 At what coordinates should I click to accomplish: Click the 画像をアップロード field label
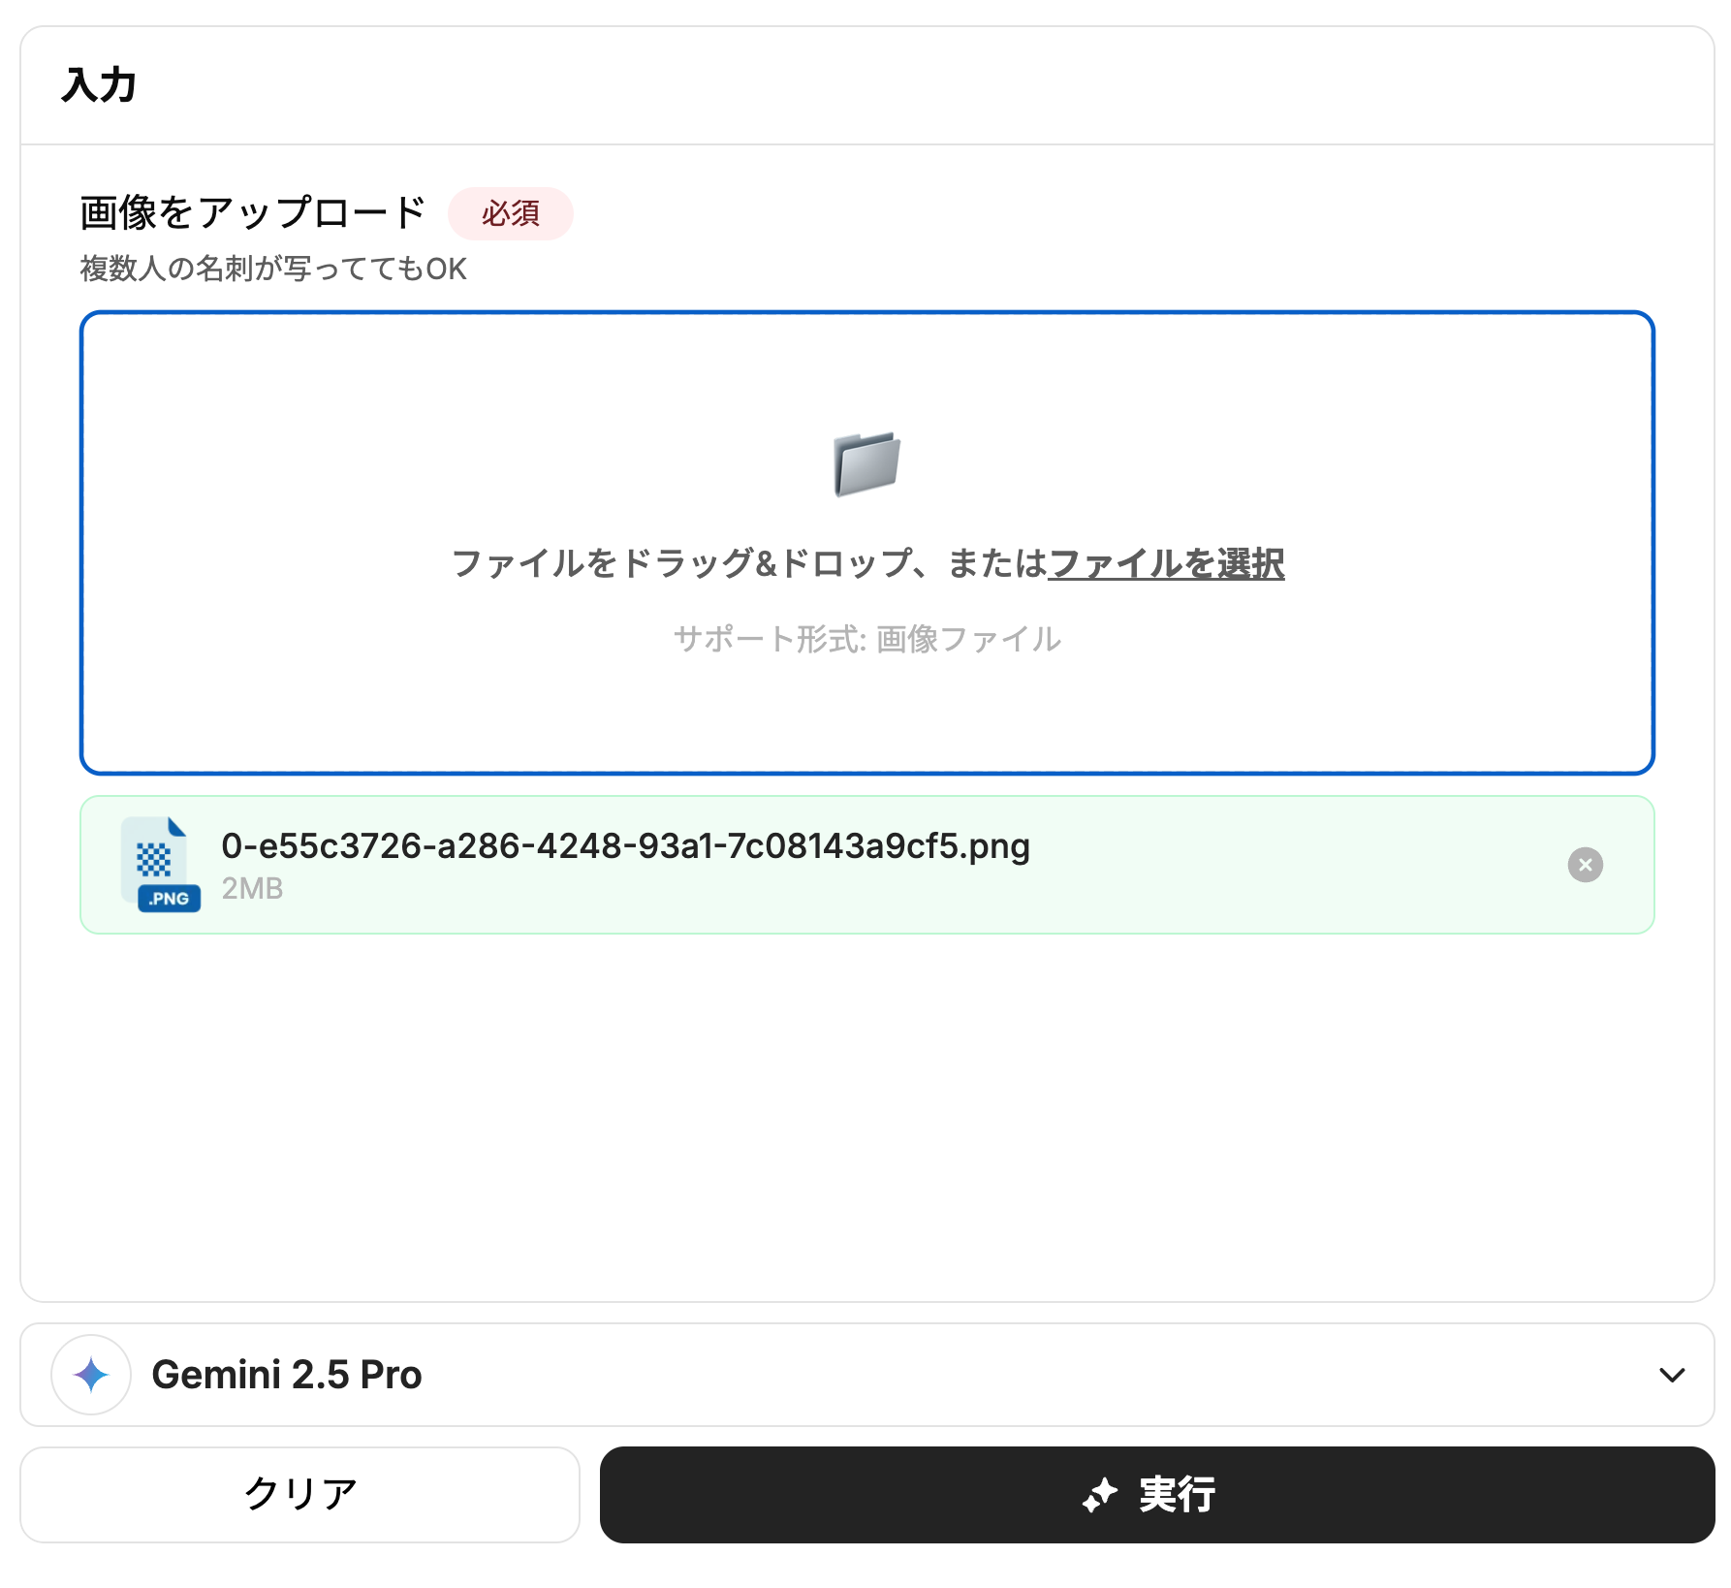point(253,213)
